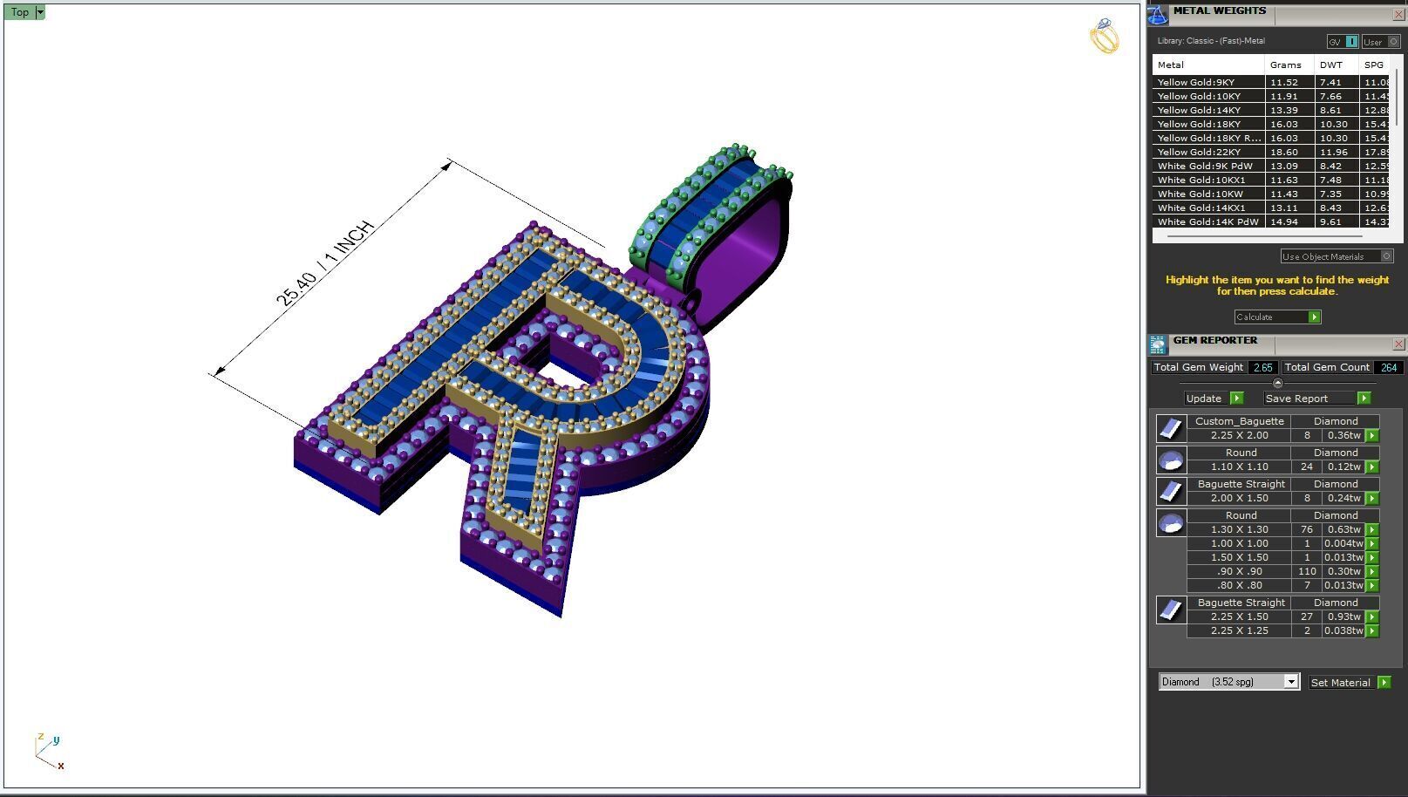This screenshot has width=1408, height=797.
Task: Click the METAL WEIGHTS panel title
Action: (1219, 10)
